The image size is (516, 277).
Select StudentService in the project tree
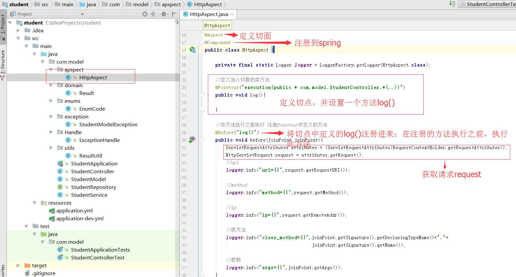(89, 195)
